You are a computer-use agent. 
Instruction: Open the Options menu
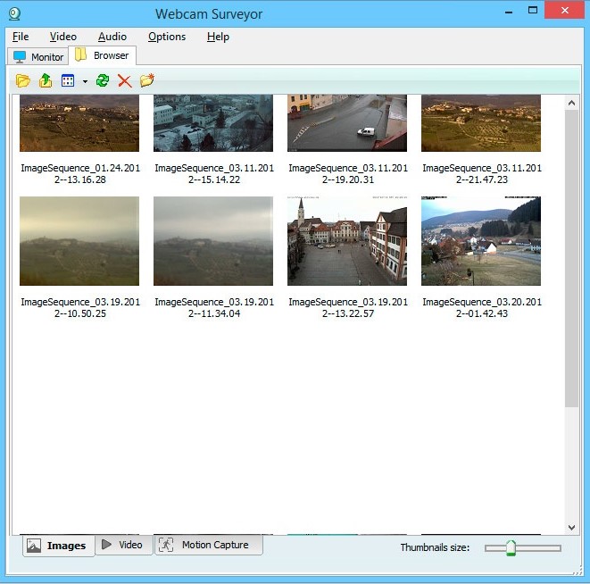(x=167, y=37)
